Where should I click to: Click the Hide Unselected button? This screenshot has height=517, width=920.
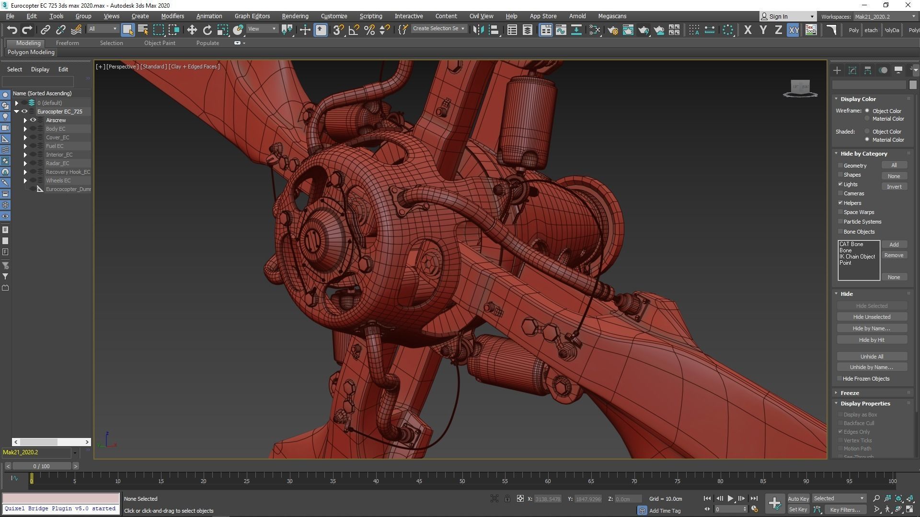pyautogui.click(x=871, y=317)
